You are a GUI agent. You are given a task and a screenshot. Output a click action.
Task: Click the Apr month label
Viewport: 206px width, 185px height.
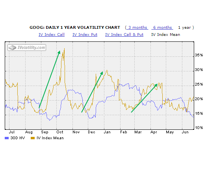pos(154,132)
